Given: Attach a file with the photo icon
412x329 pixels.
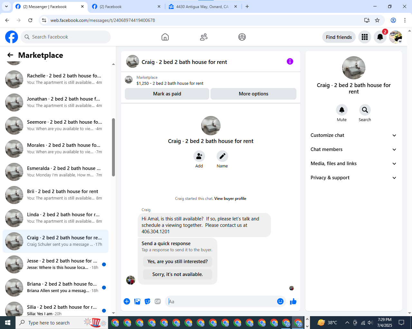Looking at the screenshot, I should [x=137, y=301].
